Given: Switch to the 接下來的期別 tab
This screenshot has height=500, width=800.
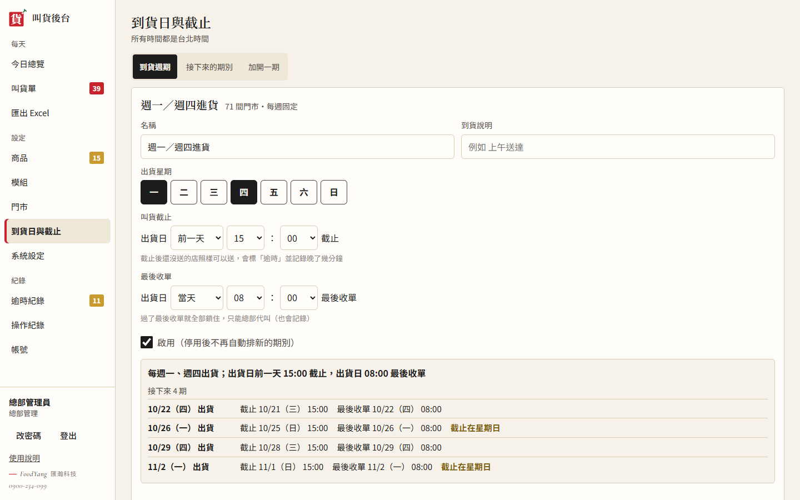Looking at the screenshot, I should 209,67.
